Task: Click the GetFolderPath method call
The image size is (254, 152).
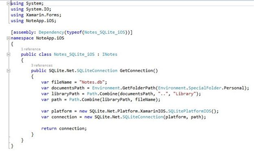Action: click(x=139, y=88)
